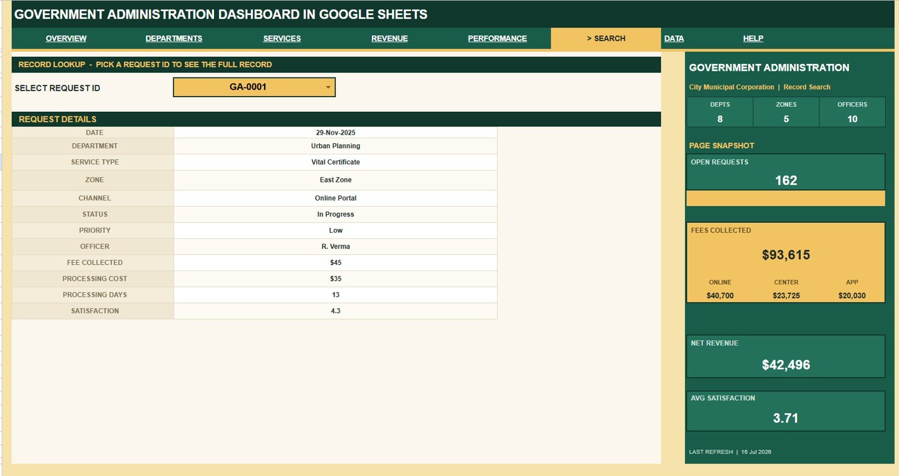Click the LAST REFRESH date text

point(730,452)
